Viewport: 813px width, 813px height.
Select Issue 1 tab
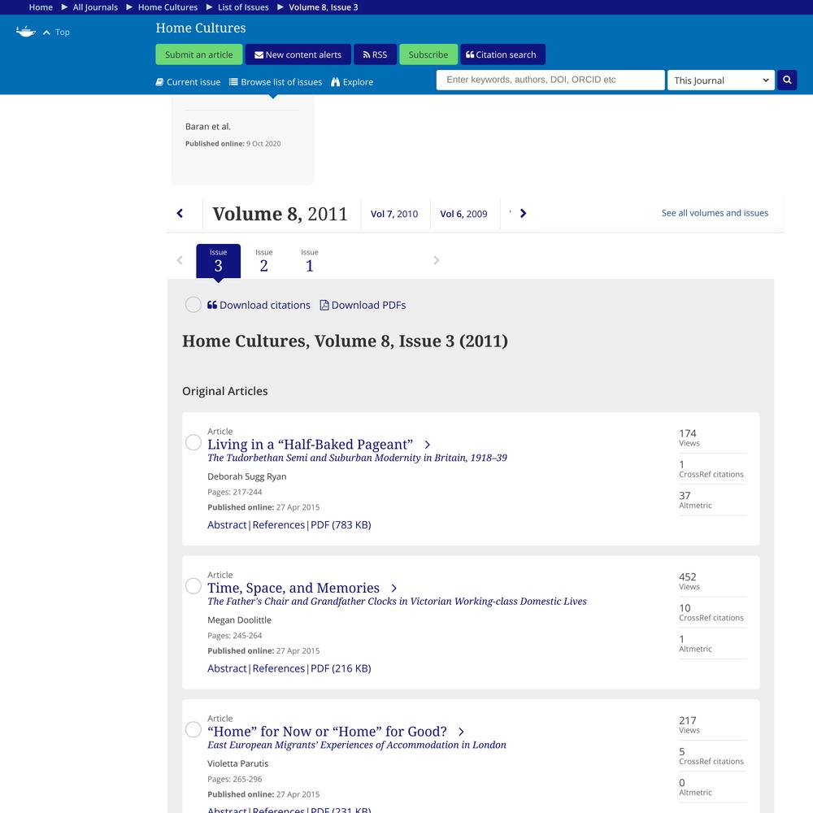pyautogui.click(x=310, y=261)
